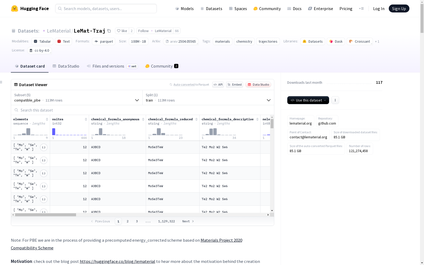
Task: Expand JSON in fifth row elements cell
Action: pos(44,199)
